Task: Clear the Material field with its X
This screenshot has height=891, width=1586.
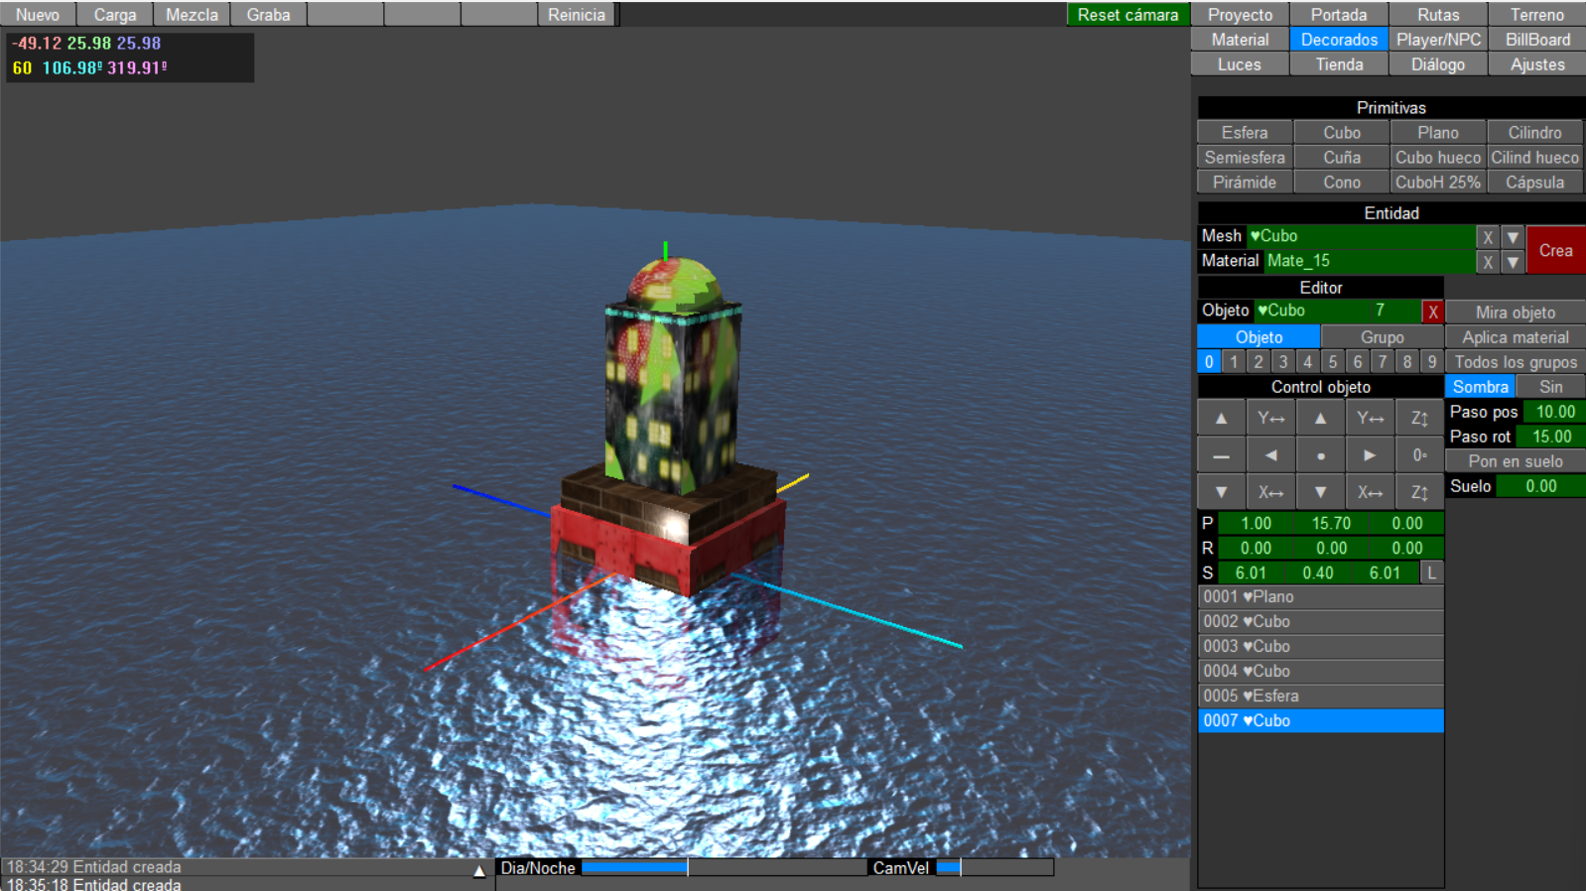Action: coord(1487,262)
